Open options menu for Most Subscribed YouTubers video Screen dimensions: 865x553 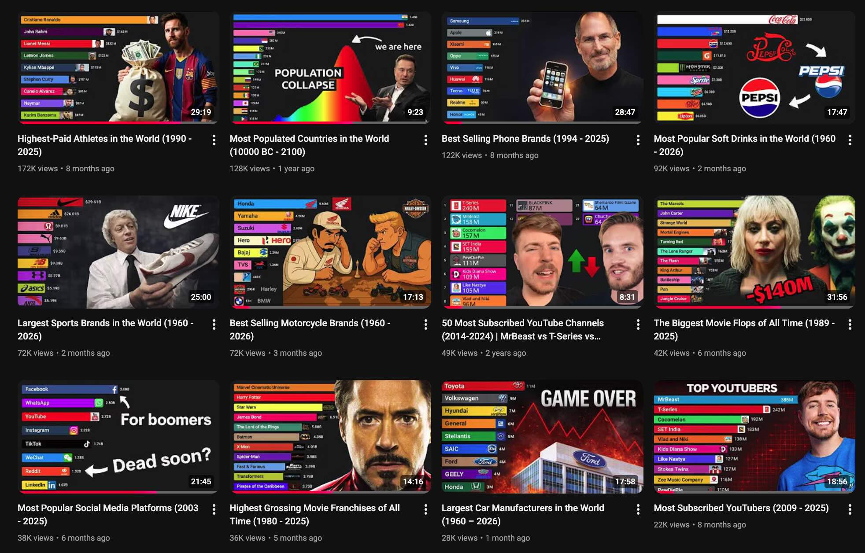coord(850,509)
